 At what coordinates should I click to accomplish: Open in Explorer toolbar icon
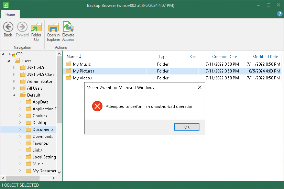[x=53, y=27]
